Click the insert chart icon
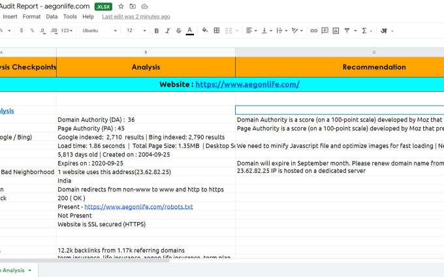 336,31
